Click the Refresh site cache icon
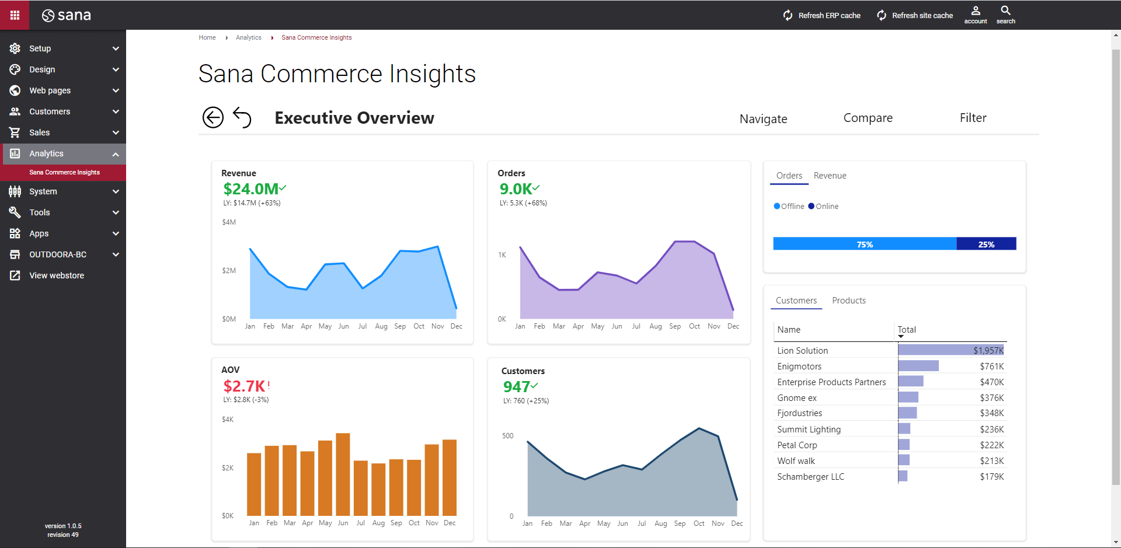This screenshot has height=548, width=1121. tap(882, 15)
